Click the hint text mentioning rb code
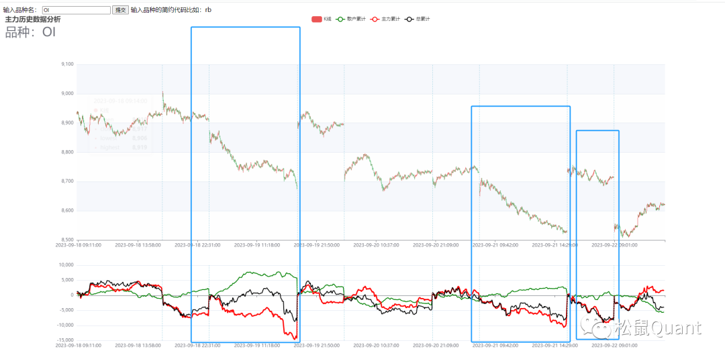This screenshot has height=361, width=725. [x=171, y=10]
